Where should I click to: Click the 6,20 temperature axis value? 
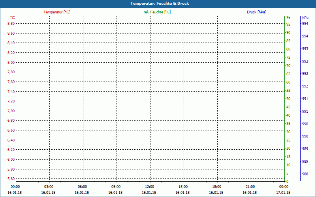11,150
